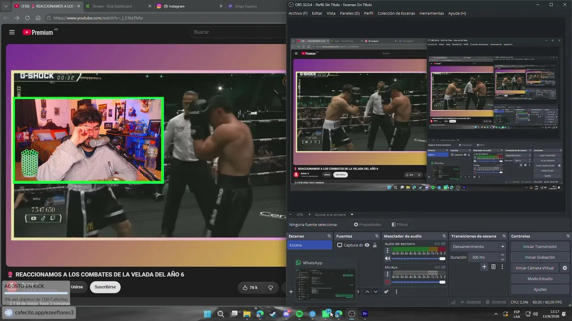Screen dimensions: 572x321
Task: Zoom in preview with plus icon
Action: pos(309,214)
